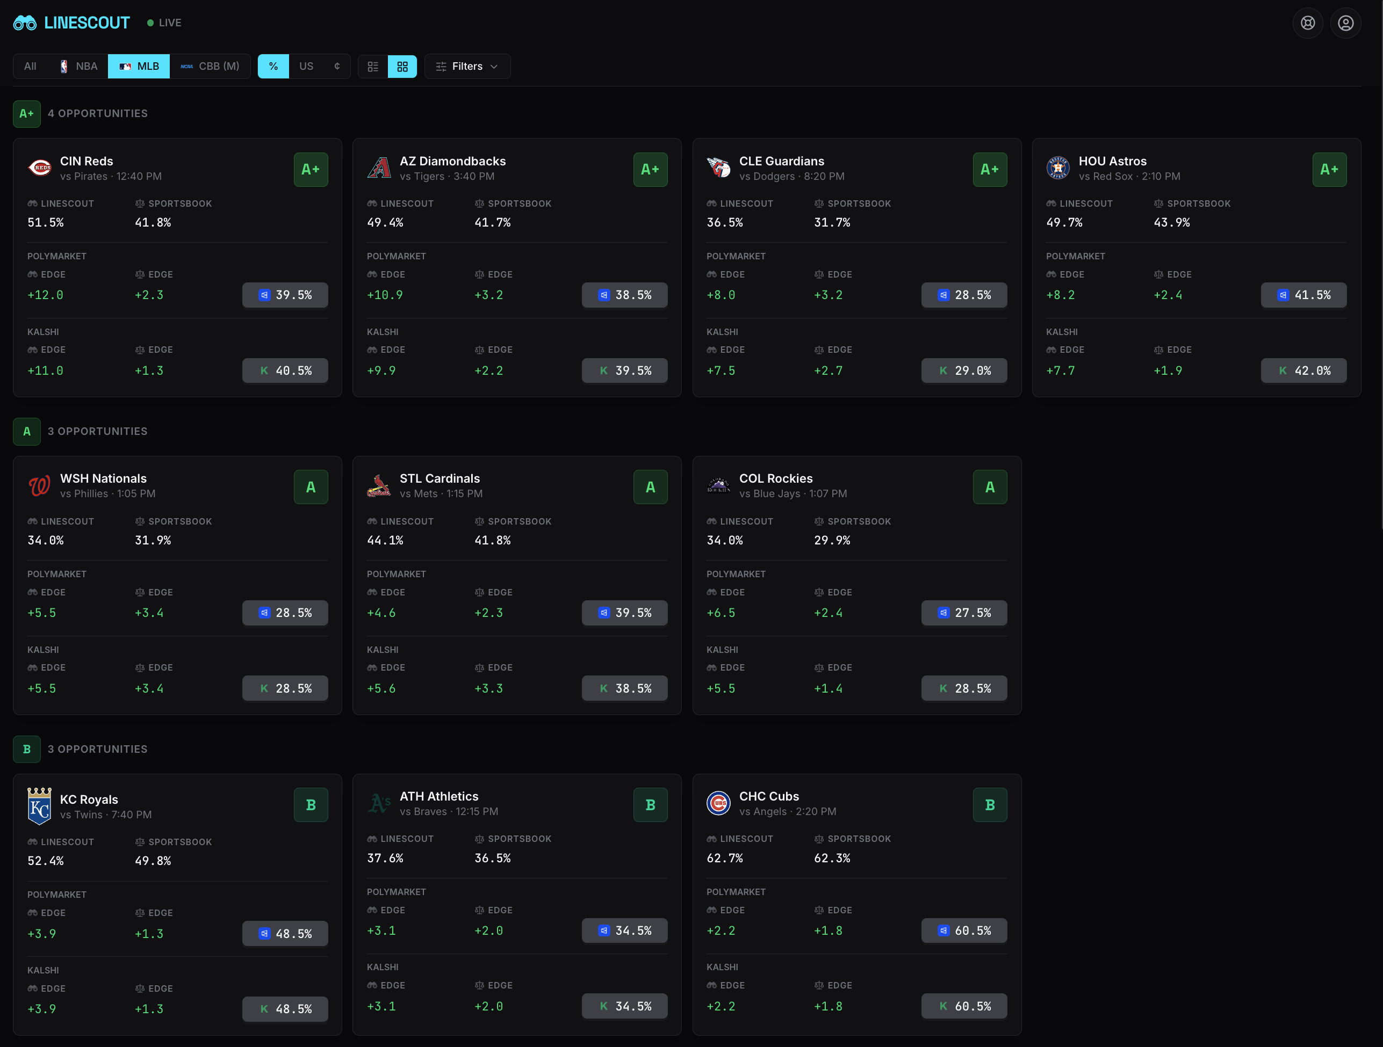Click Reds Polymarket 39.5% price button
The image size is (1383, 1047).
click(x=284, y=295)
